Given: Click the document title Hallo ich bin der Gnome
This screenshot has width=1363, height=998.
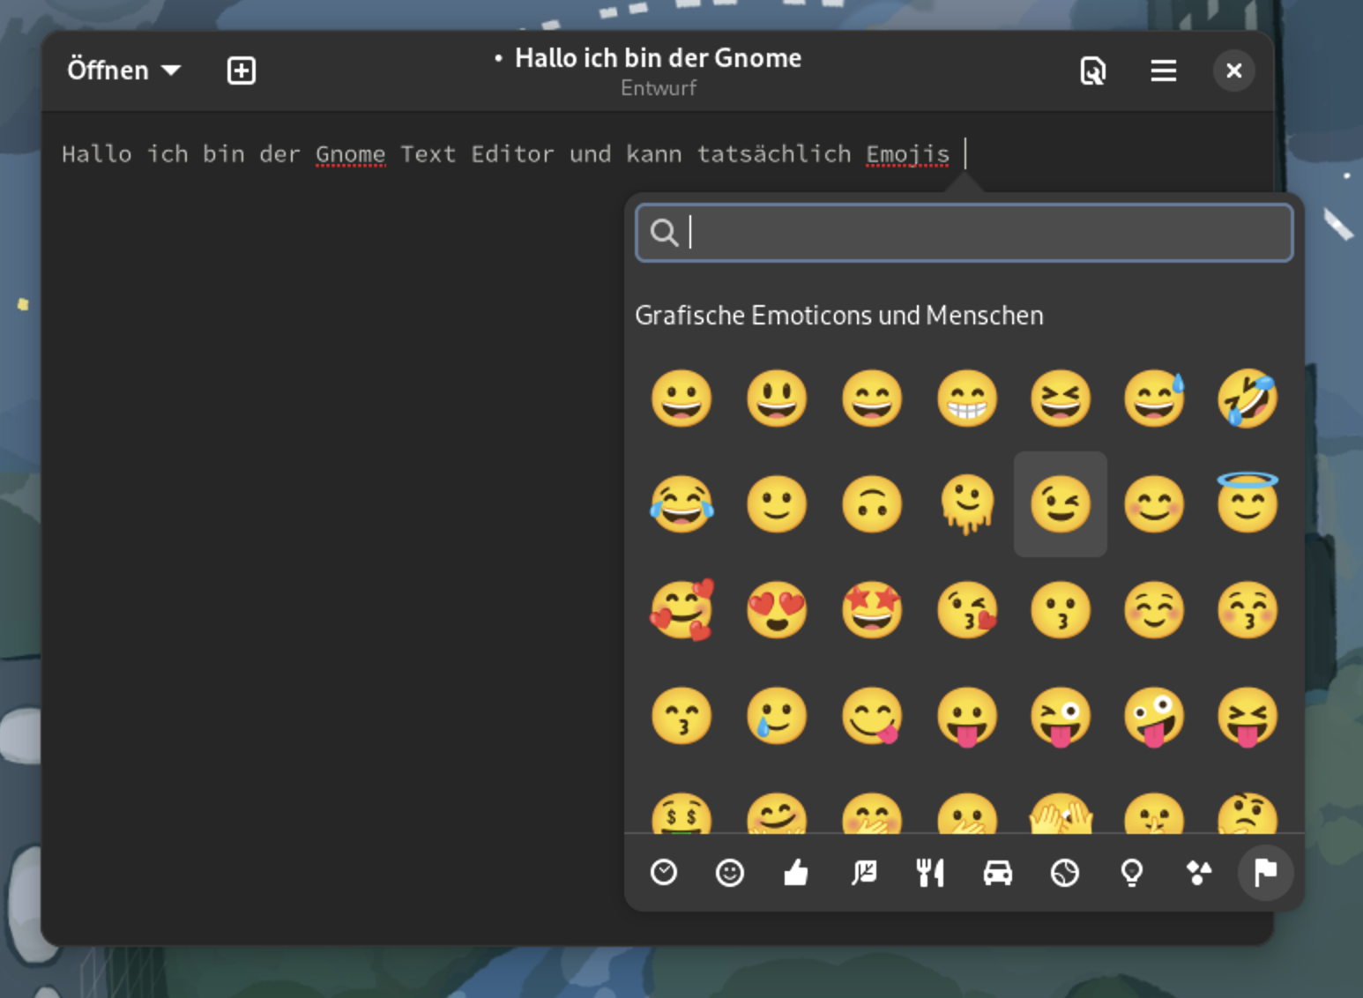Looking at the screenshot, I should click(659, 58).
